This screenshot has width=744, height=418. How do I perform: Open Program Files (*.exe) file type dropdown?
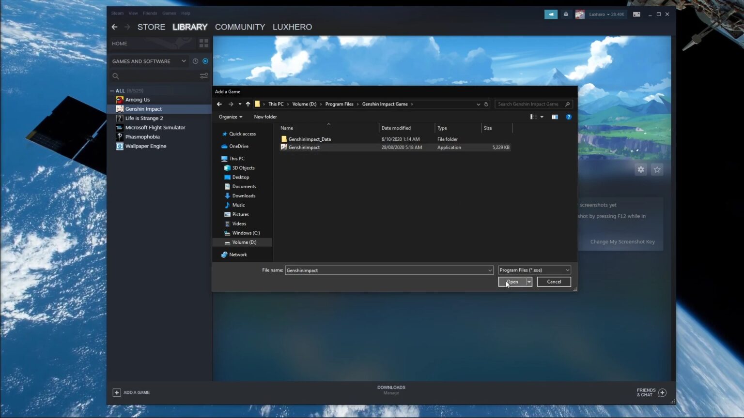[x=534, y=270]
